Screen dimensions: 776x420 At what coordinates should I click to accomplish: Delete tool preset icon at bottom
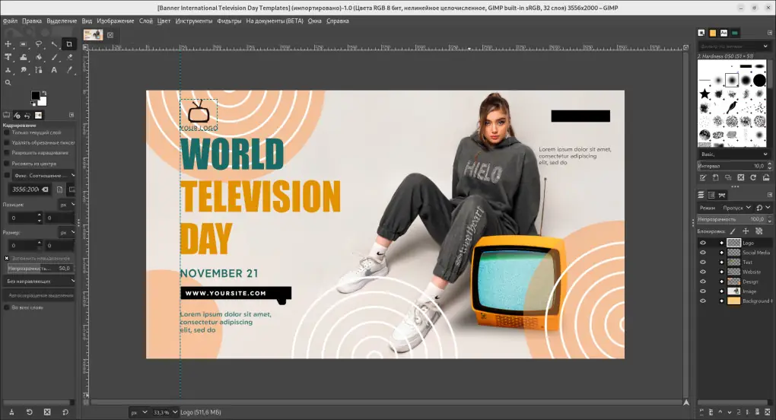[x=47, y=412]
